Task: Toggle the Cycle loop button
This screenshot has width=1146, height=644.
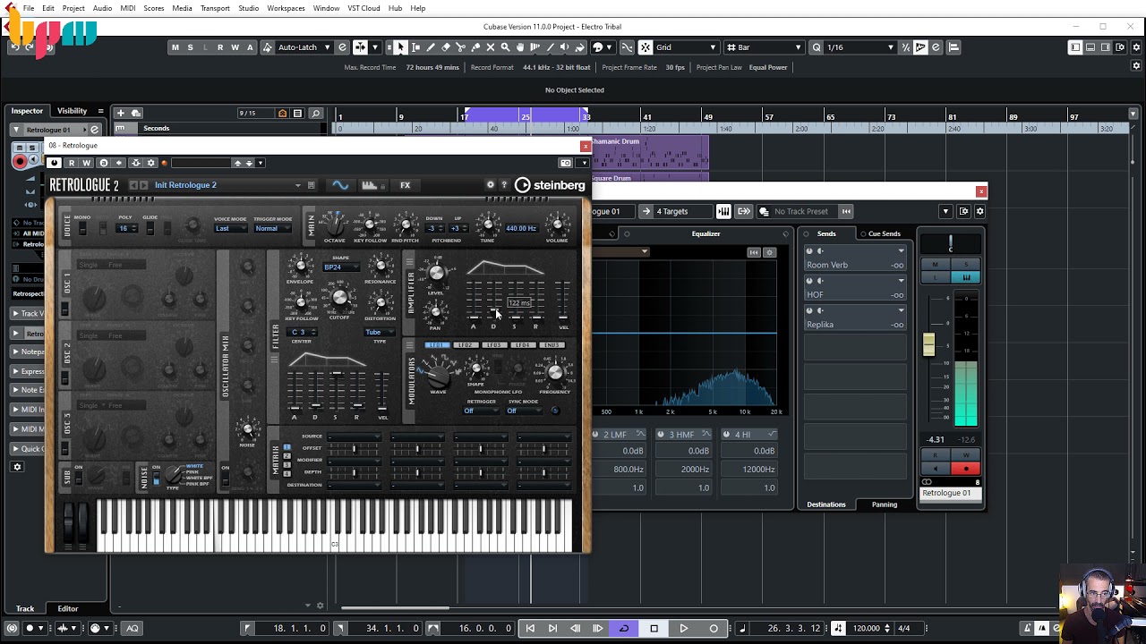Action: pyautogui.click(x=624, y=628)
